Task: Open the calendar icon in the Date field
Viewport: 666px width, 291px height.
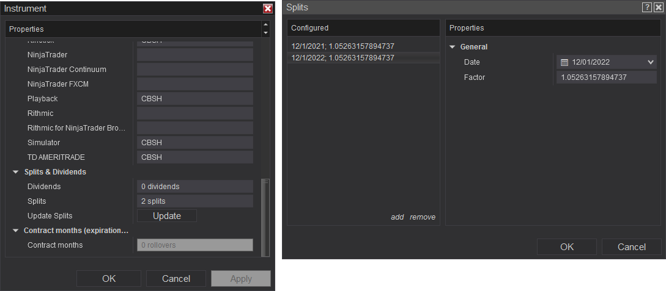Action: click(564, 62)
